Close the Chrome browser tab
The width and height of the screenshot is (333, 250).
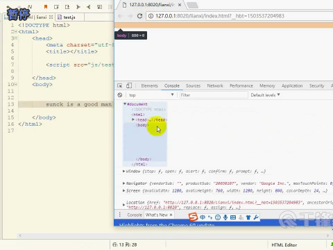(180, 5)
